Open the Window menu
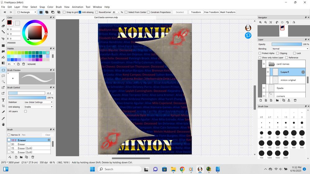Viewport: 310px width, 174px height. click(x=97, y=7)
